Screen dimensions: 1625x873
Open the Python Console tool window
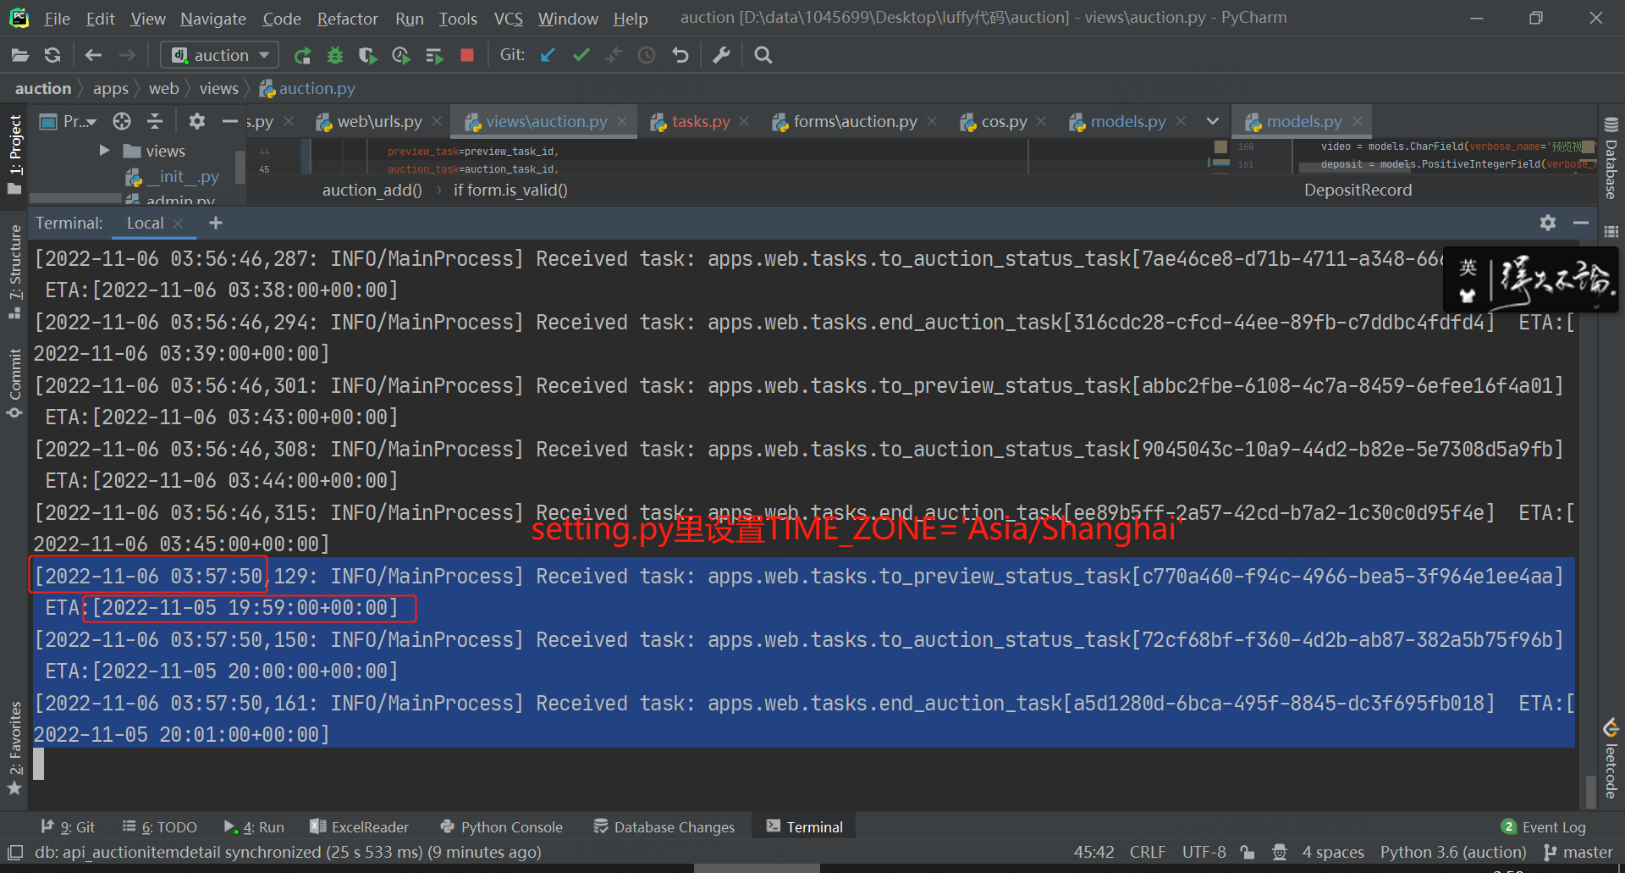coord(501,827)
